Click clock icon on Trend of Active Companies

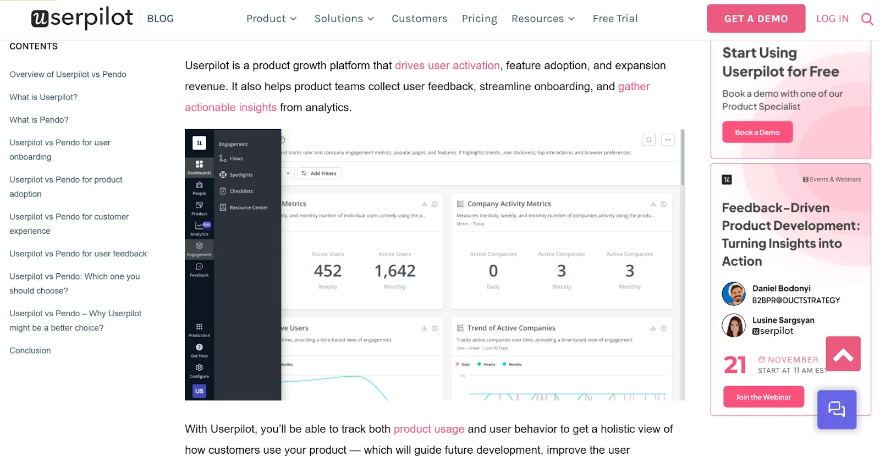click(x=663, y=328)
